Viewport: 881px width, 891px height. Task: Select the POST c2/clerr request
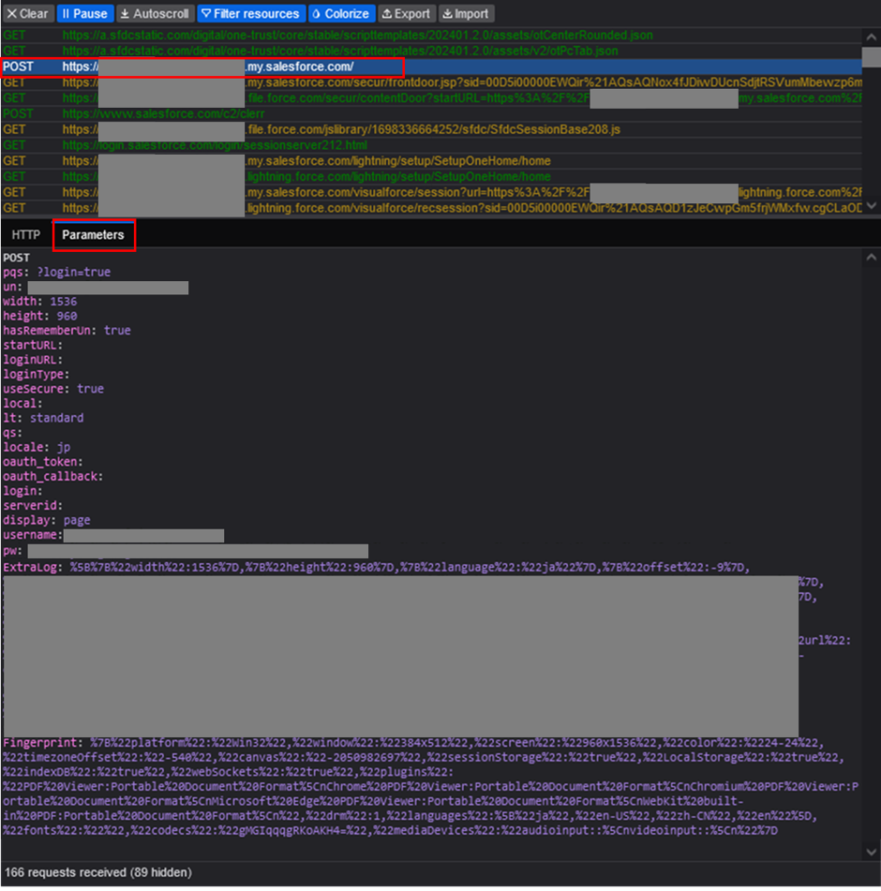click(432, 113)
